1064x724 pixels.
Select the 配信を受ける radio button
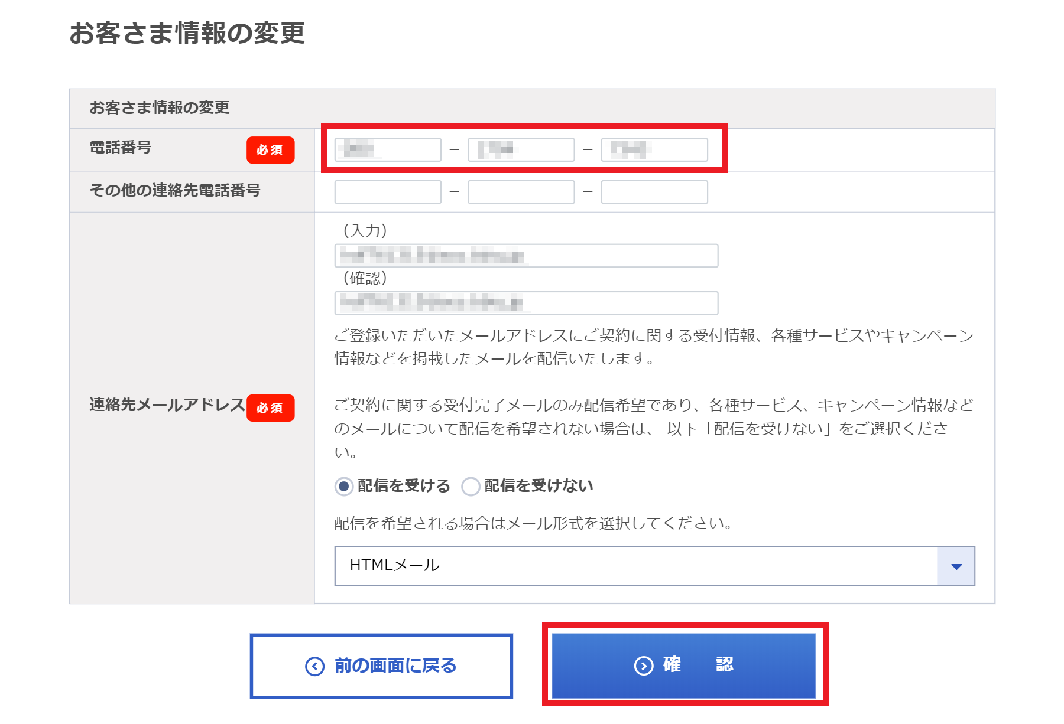tap(344, 486)
